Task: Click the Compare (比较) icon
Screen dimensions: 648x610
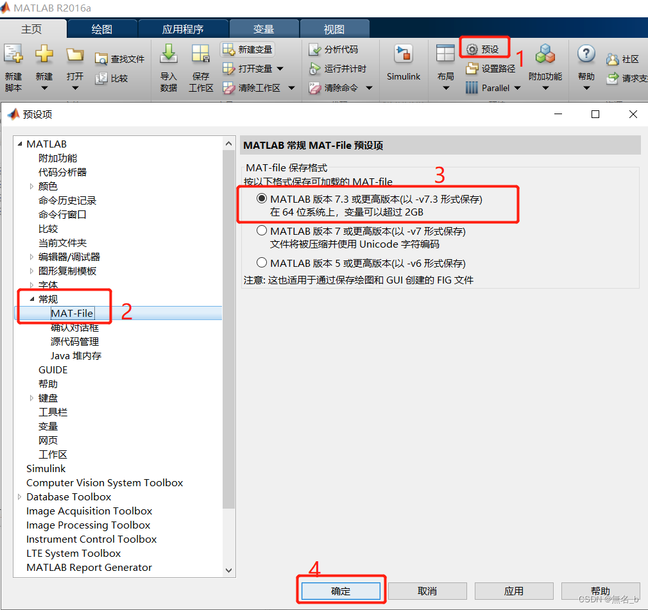Action: point(101,78)
